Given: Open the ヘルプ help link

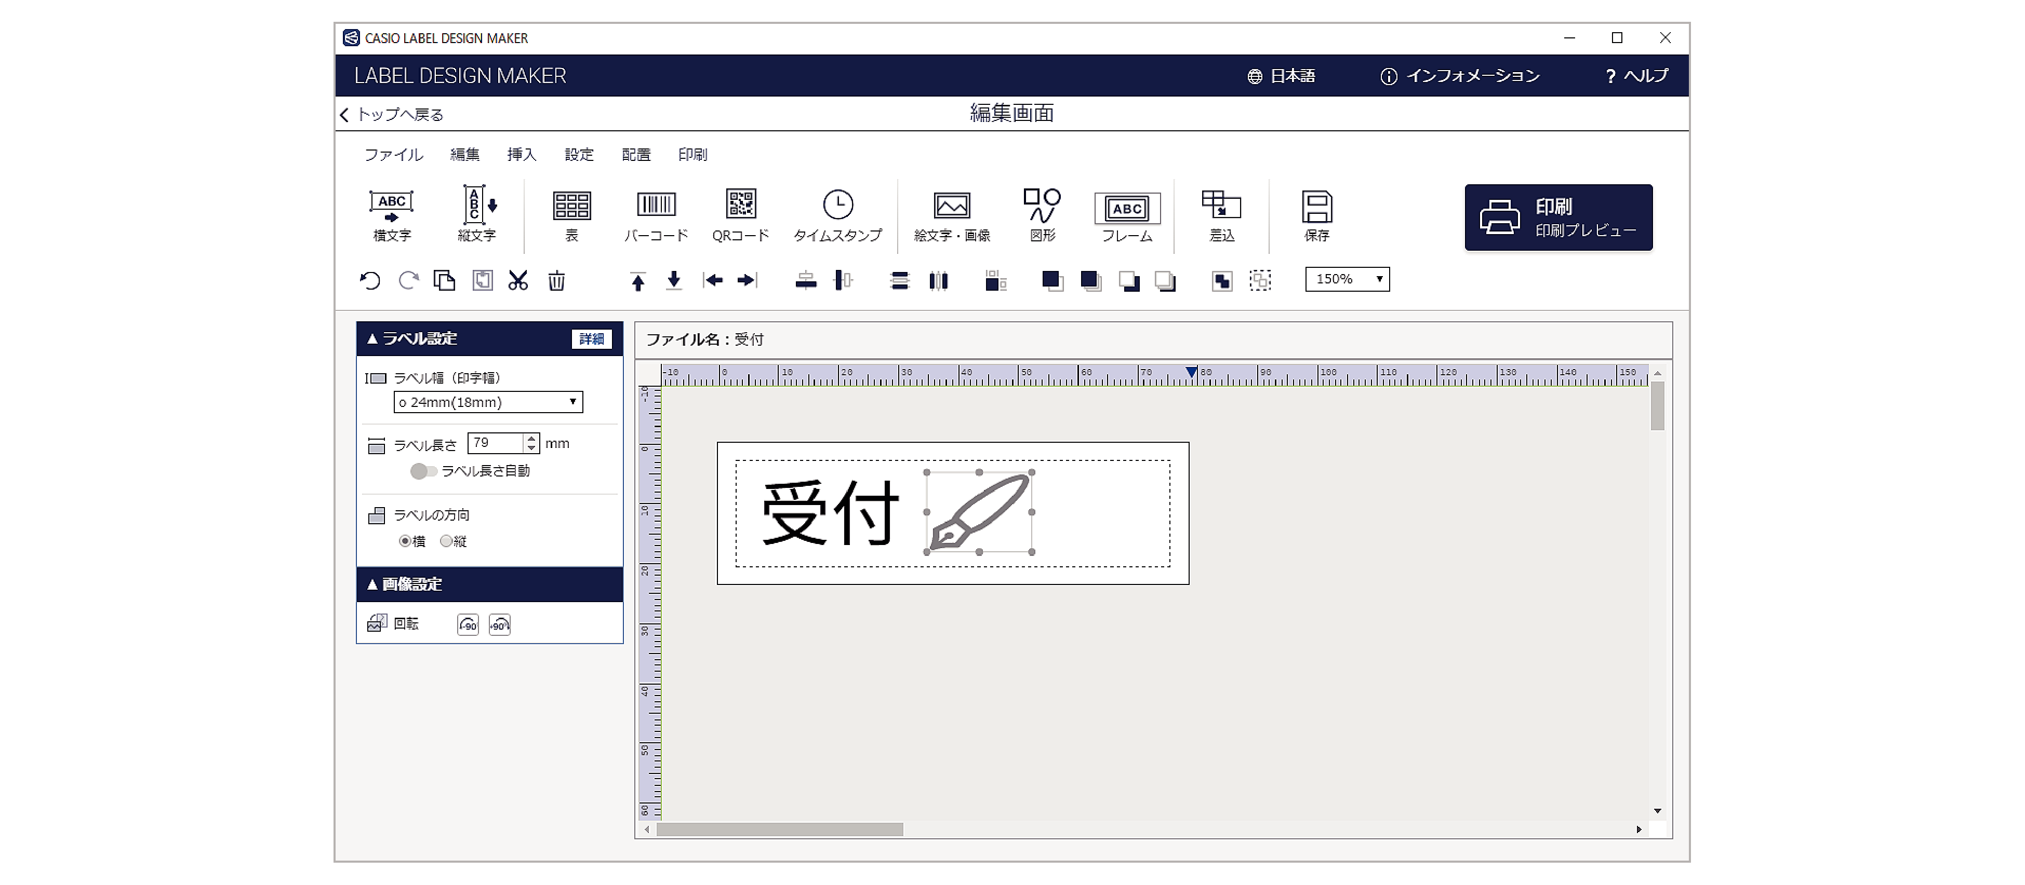Looking at the screenshot, I should (x=1636, y=76).
